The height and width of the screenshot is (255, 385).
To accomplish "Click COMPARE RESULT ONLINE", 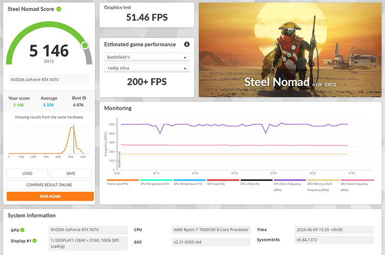I will tap(49, 185).
